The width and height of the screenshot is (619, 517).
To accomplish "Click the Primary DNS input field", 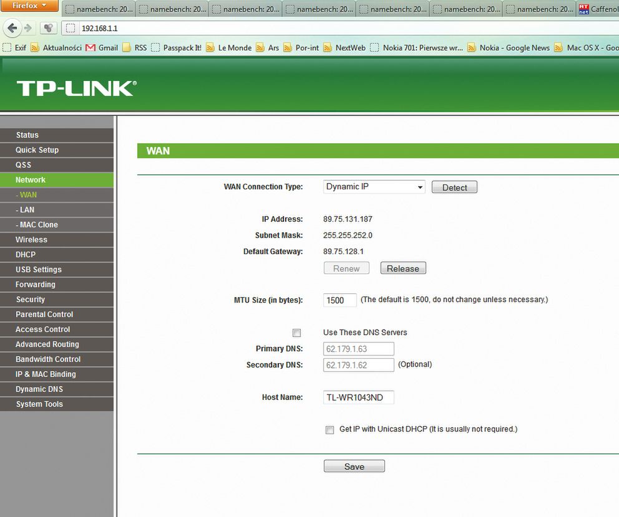I will pyautogui.click(x=358, y=349).
